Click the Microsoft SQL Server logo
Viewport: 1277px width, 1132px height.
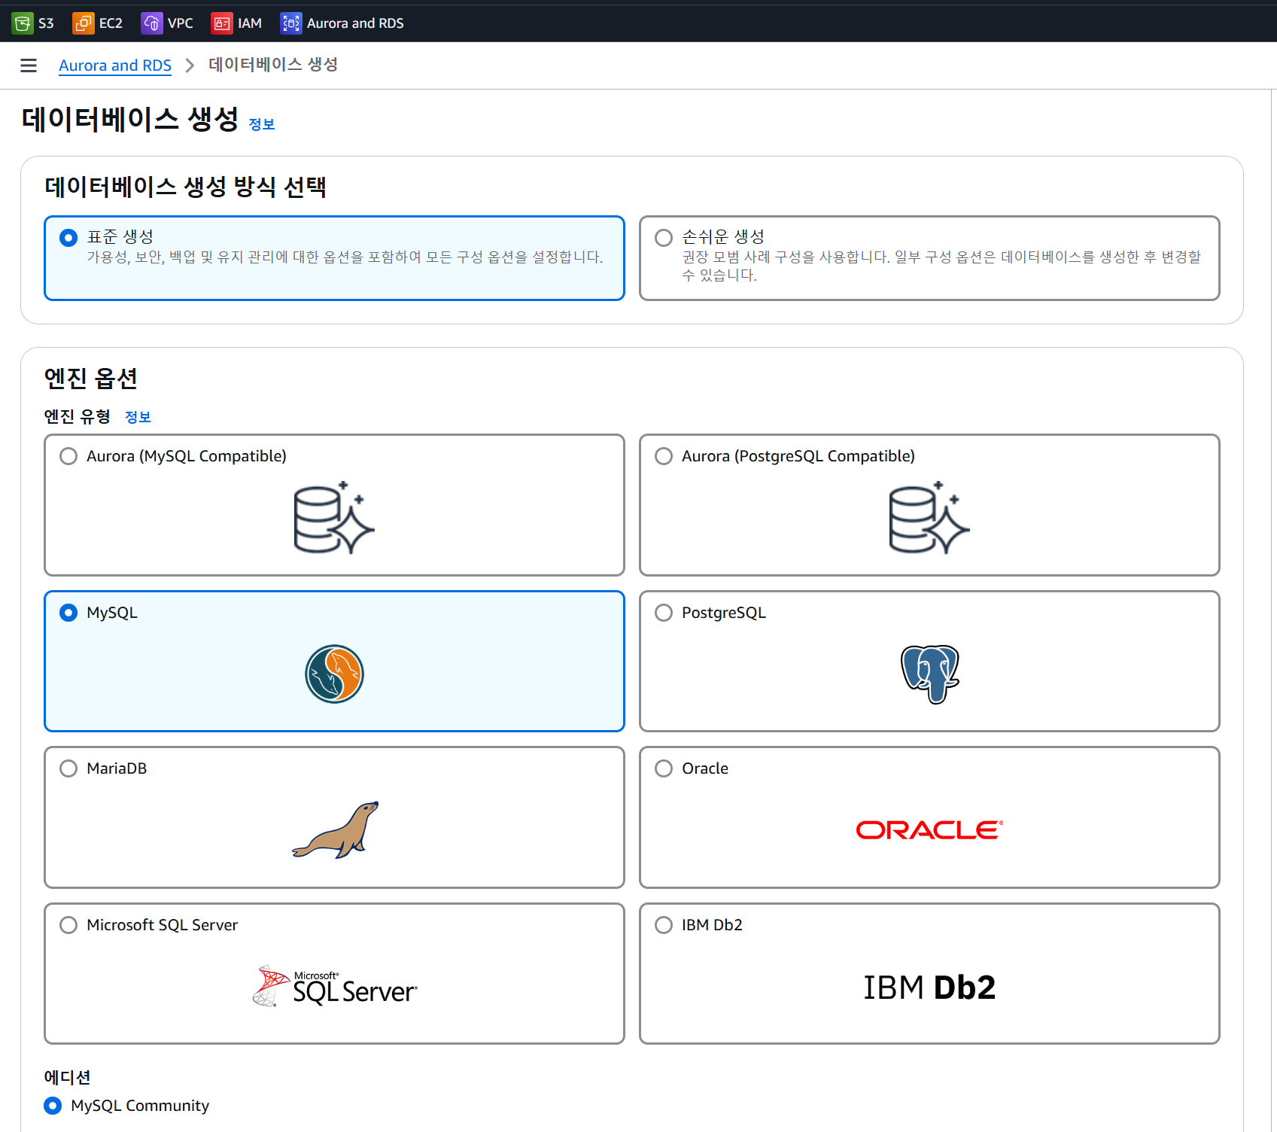click(x=333, y=987)
